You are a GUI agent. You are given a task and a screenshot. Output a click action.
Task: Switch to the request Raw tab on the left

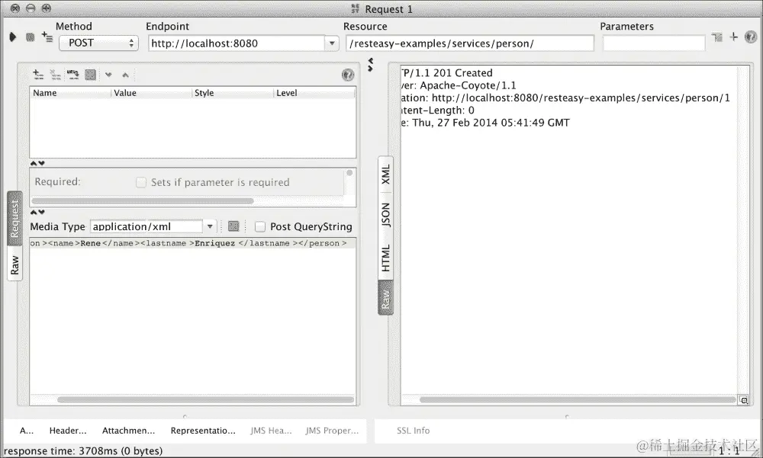click(x=14, y=265)
